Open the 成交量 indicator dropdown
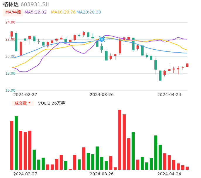Image resolution: width=201 pixels, height=178 pixels. (21, 103)
